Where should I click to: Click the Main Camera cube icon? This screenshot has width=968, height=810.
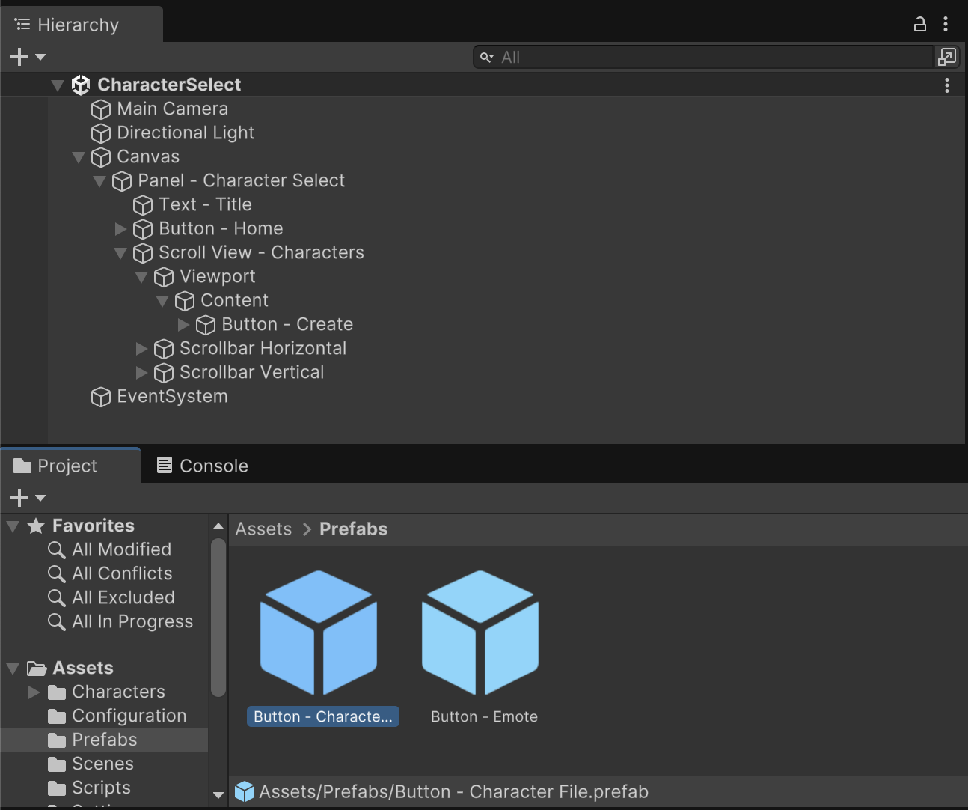click(x=100, y=109)
